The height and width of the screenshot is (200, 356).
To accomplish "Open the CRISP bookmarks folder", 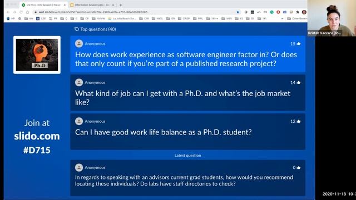I will tap(184, 18).
